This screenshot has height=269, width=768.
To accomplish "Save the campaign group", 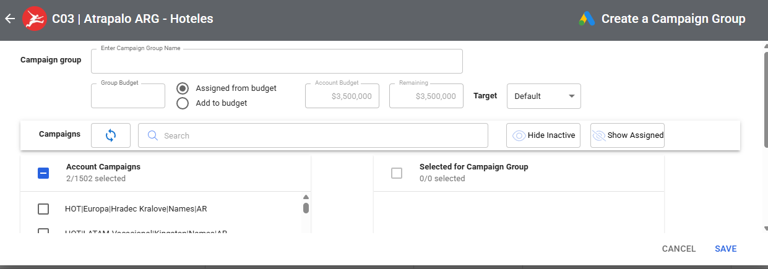I will point(725,249).
